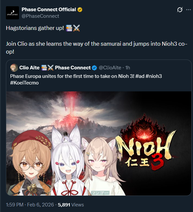Click the Clio Aite display name

pos(29,68)
